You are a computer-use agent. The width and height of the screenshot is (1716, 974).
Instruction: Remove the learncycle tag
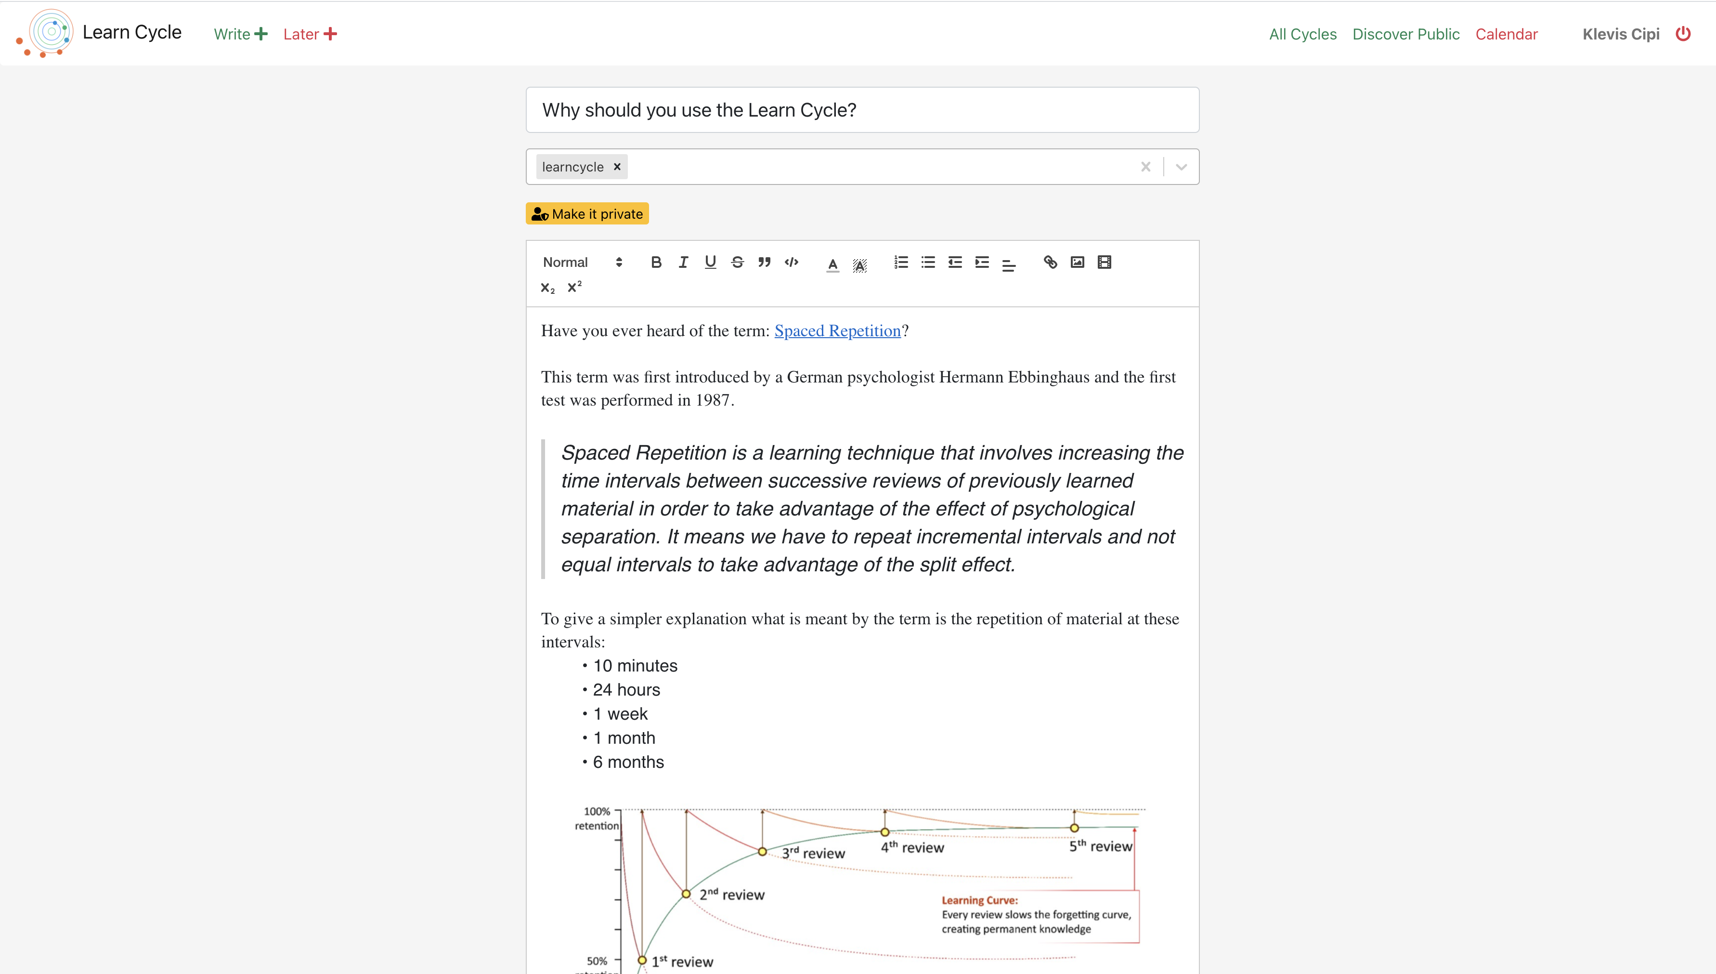click(616, 167)
